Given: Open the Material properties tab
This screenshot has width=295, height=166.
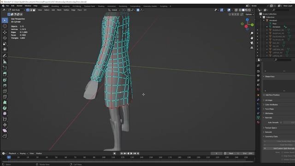Looking at the screenshot, I should pos(258,122).
